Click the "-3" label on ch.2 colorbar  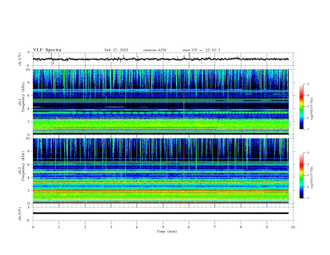(x=307, y=153)
